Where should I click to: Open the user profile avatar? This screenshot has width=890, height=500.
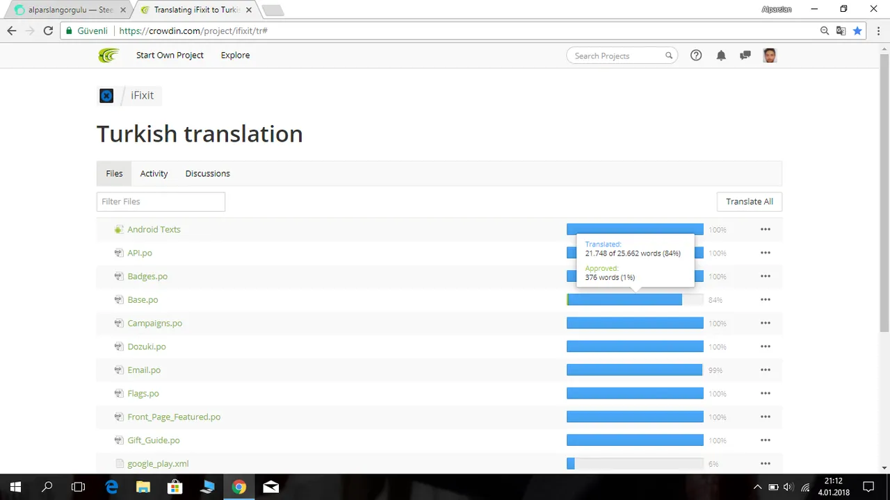(770, 56)
